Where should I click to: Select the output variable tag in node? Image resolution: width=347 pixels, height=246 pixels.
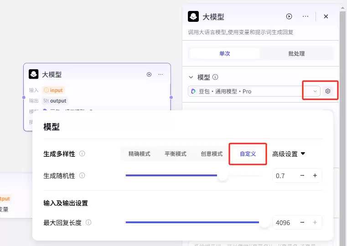[x=55, y=101]
